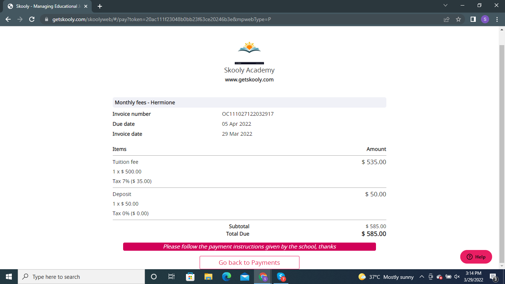Click the bold Total Due $ 585.00 value
Image resolution: width=505 pixels, height=284 pixels.
374,234
